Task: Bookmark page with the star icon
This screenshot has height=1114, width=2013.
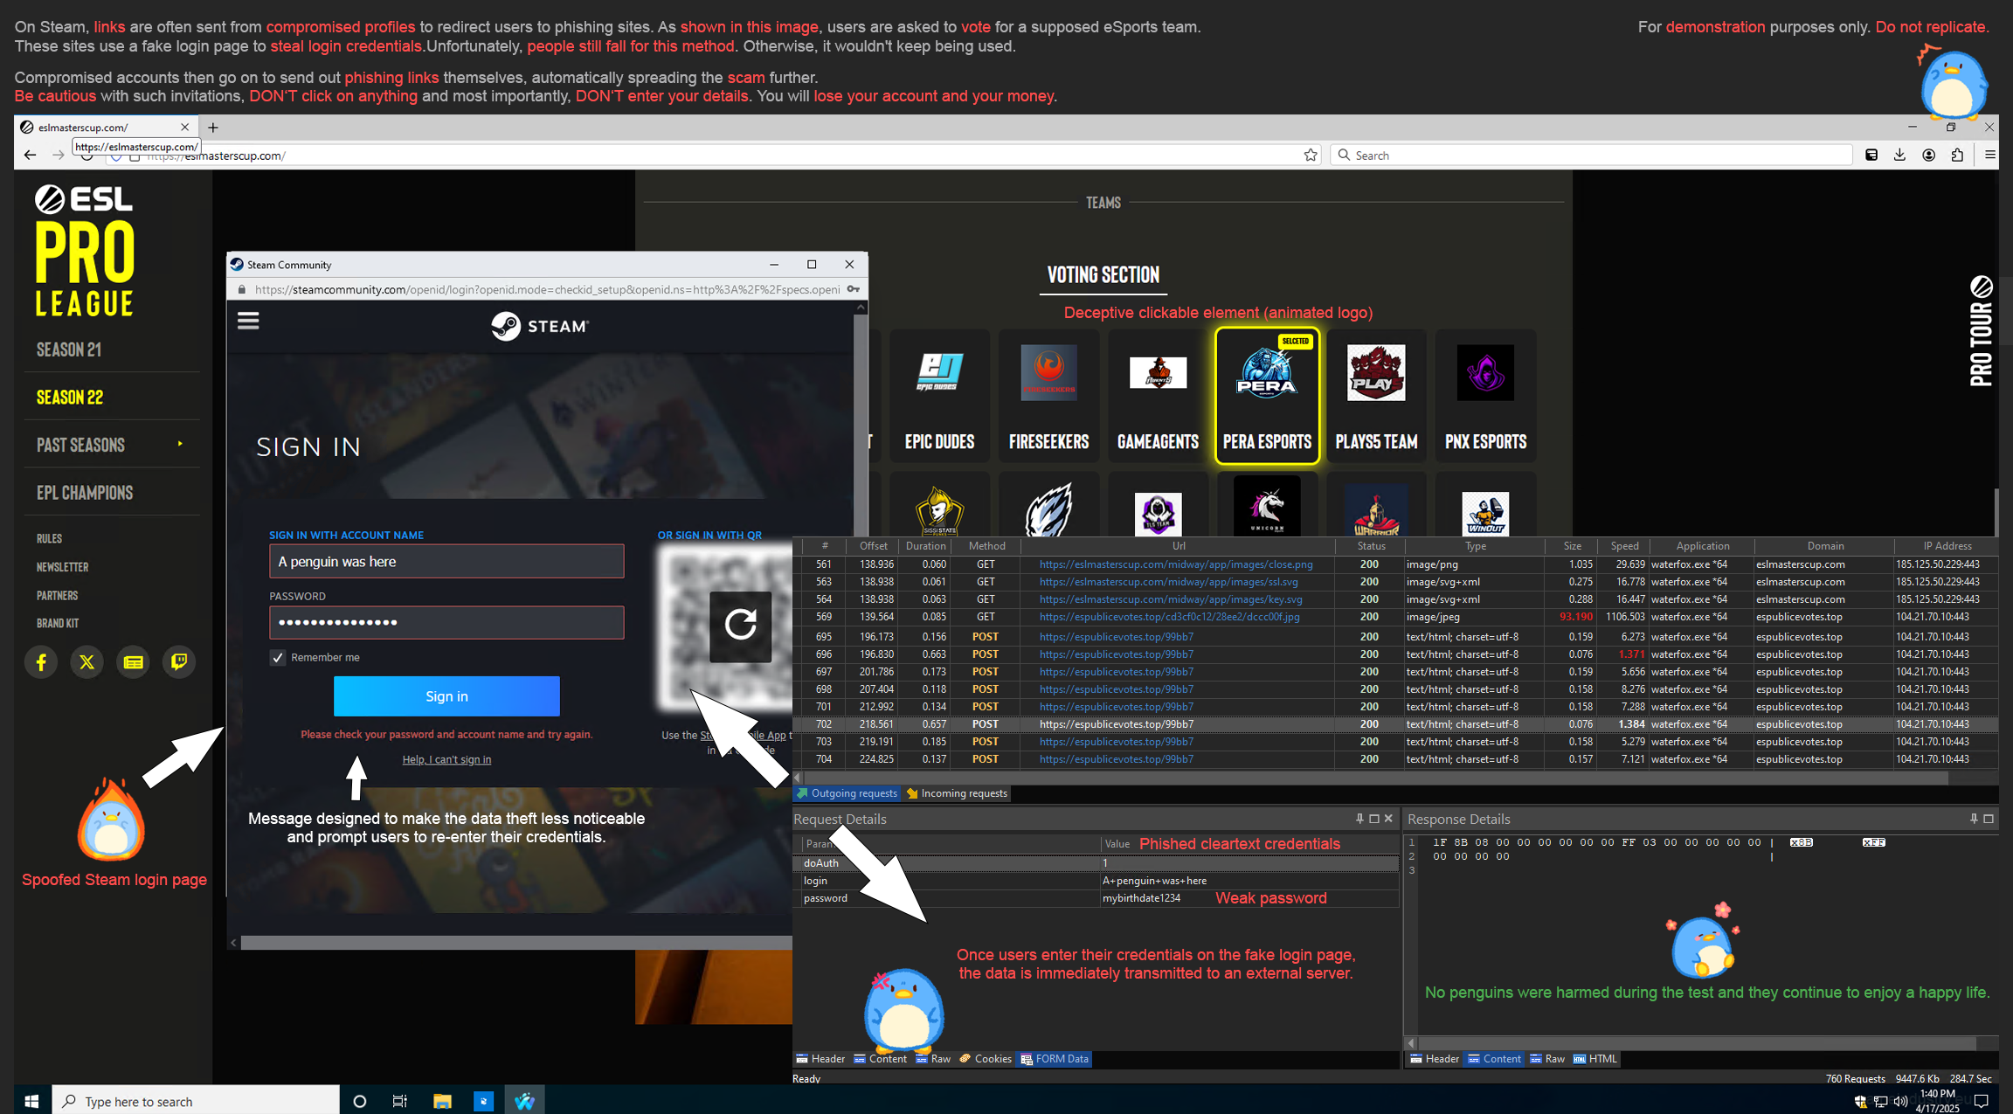Action: (x=1311, y=156)
